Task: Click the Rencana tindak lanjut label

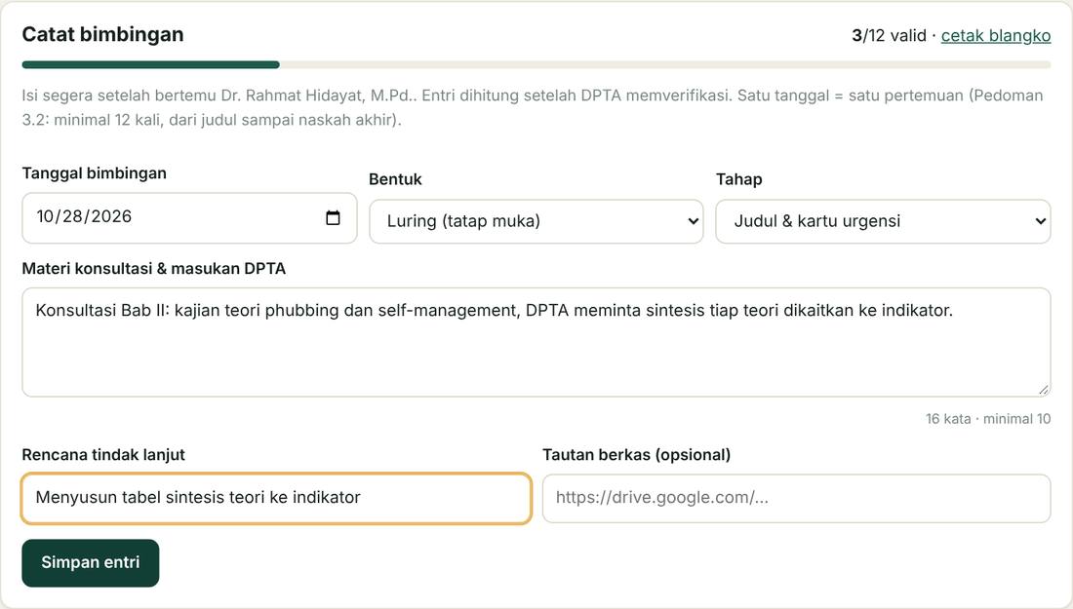Action: click(103, 454)
